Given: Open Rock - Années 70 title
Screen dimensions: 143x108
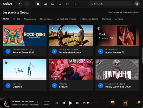Looking at the screenshot, I should pos(115,52).
